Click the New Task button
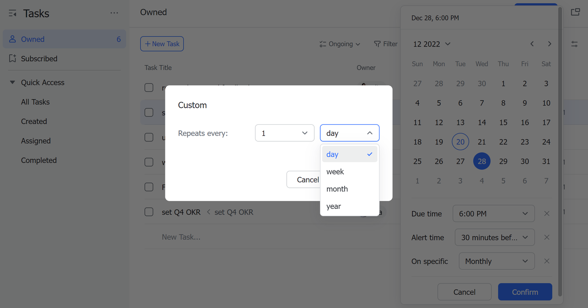588x308 pixels. (162, 44)
